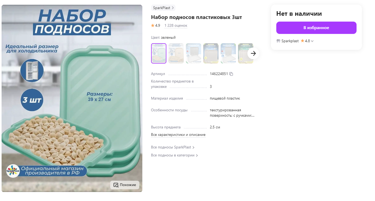Choose the fifth color variant thumbnail
The width and height of the screenshot is (375, 201).
tap(228, 53)
